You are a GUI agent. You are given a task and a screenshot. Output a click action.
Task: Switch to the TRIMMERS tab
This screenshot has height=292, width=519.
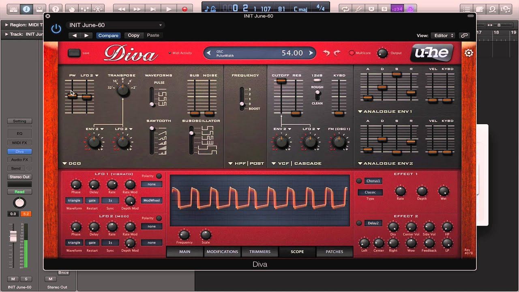pyautogui.click(x=259, y=251)
